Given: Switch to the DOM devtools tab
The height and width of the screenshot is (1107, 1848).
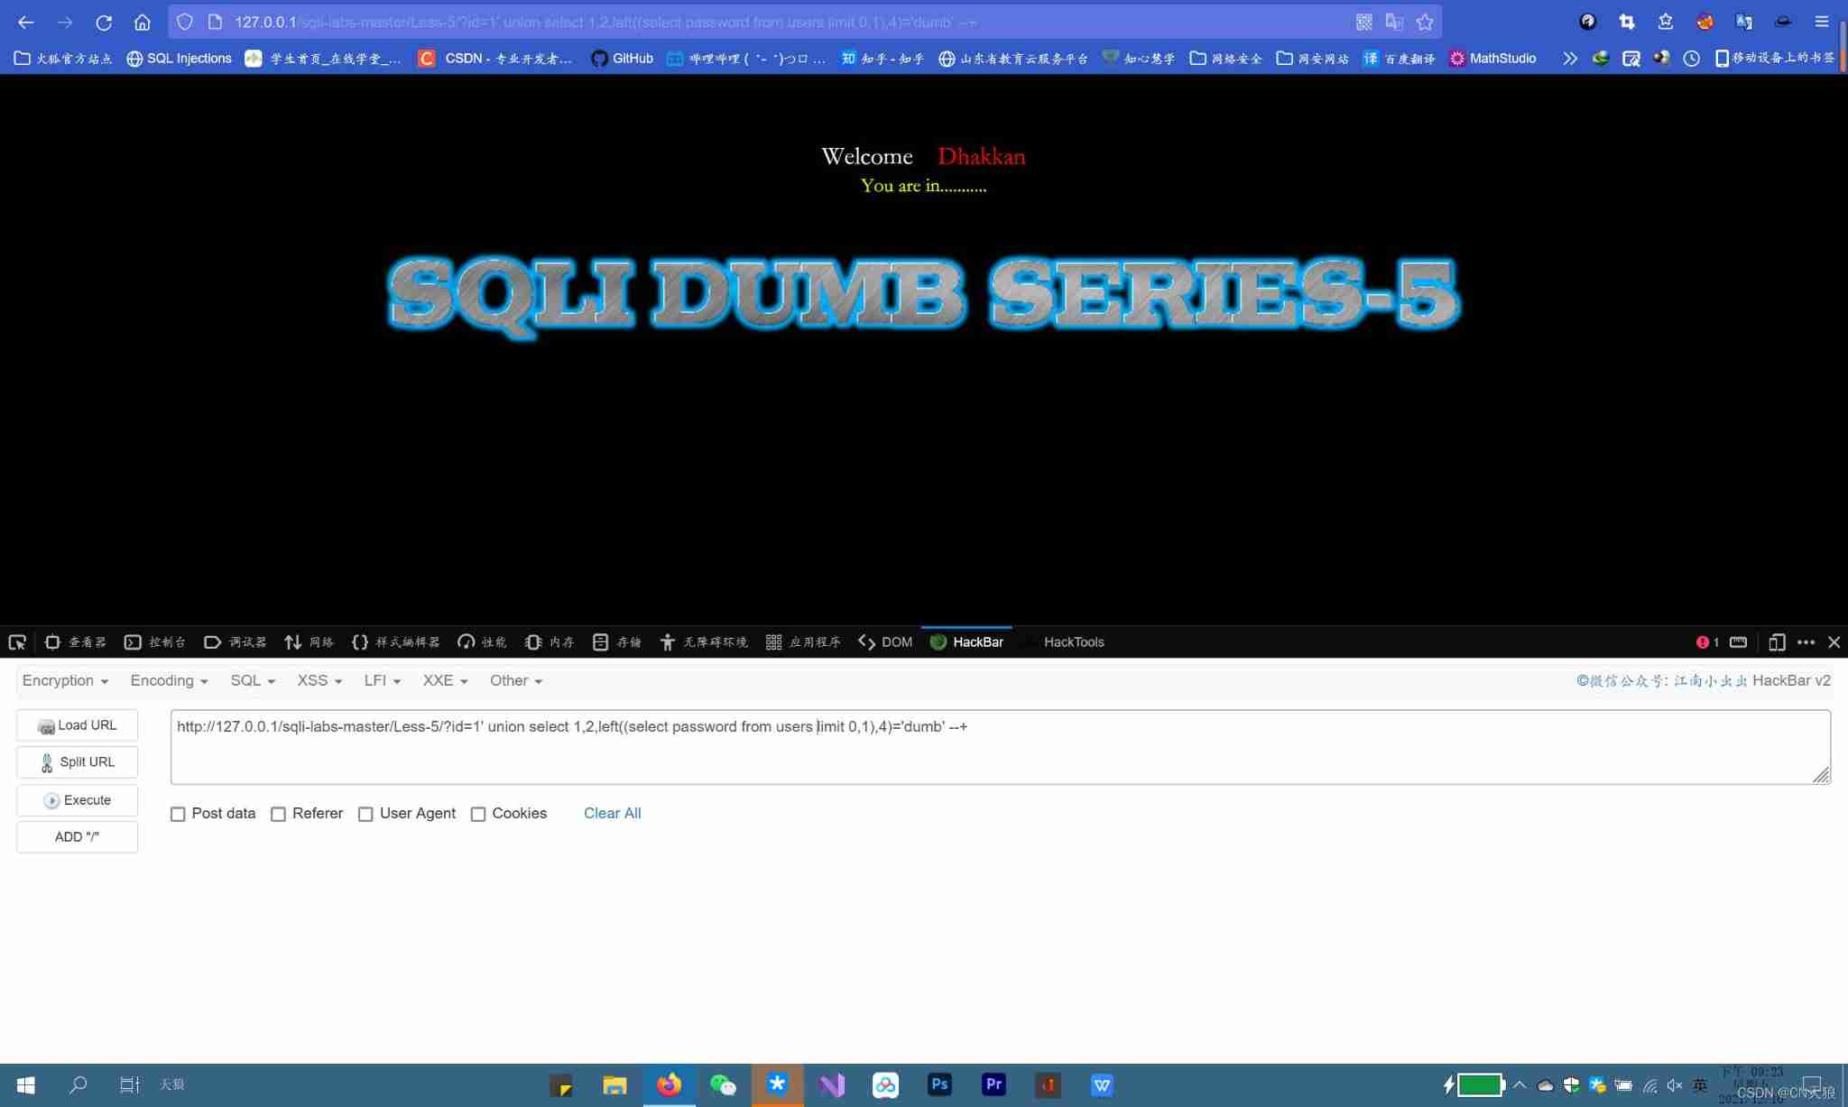Looking at the screenshot, I should [885, 642].
